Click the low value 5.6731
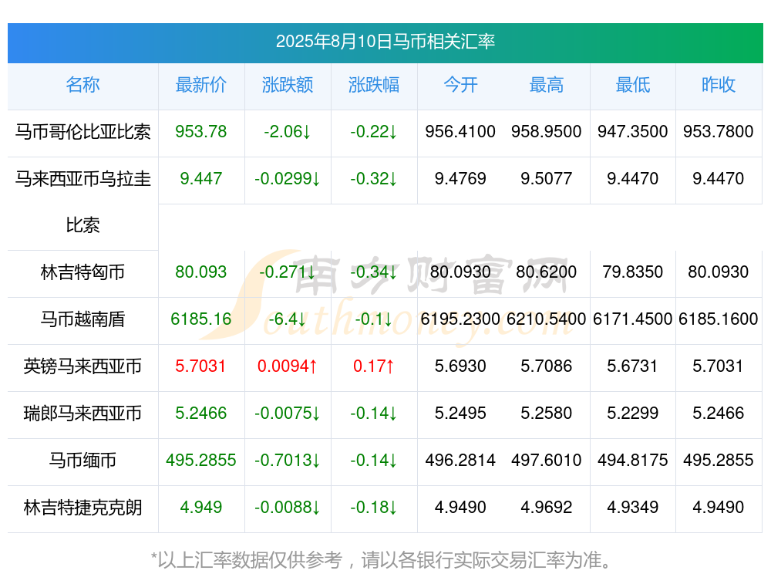Screen dimensions: 771x584 tap(633, 366)
